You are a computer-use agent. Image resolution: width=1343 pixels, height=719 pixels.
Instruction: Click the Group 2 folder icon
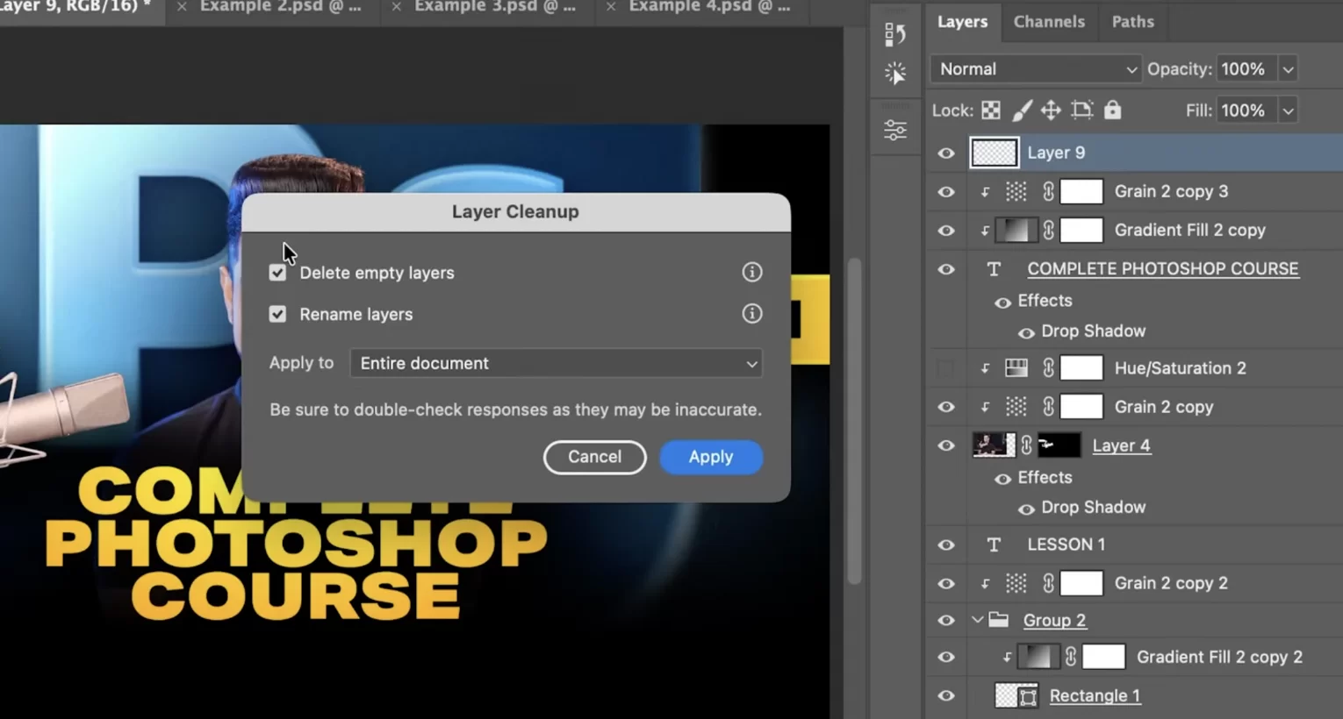point(999,620)
